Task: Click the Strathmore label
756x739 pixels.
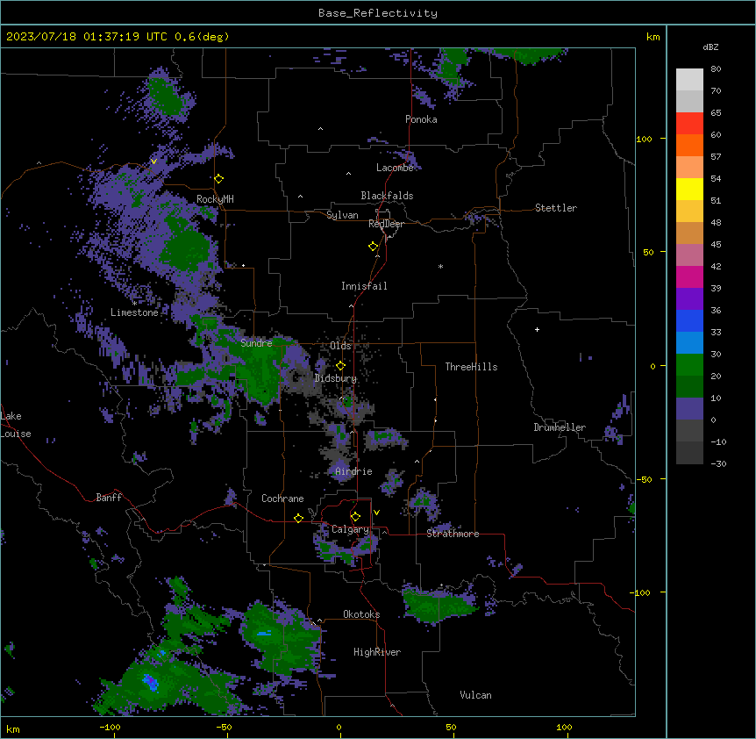Action: 453,534
